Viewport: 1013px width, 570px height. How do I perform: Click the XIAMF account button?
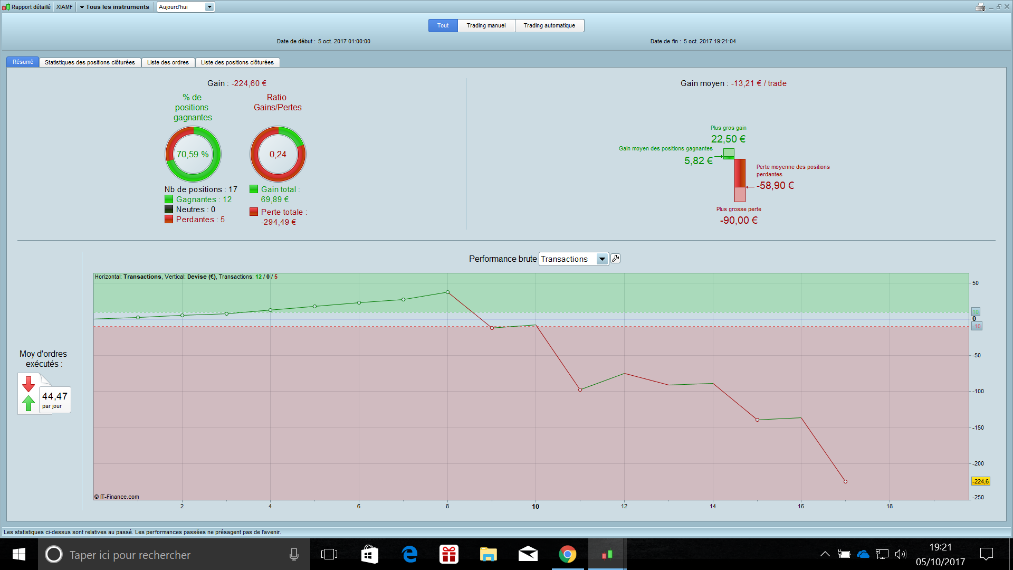pos(64,7)
